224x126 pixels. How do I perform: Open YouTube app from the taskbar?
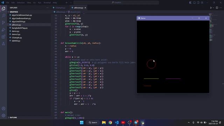click(x=123, y=122)
